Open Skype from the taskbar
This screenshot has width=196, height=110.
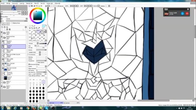click(47, 108)
